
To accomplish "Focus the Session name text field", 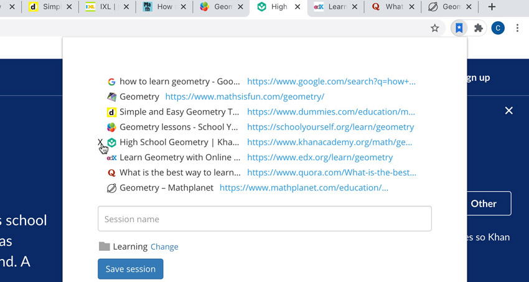I will pyautogui.click(x=264, y=219).
